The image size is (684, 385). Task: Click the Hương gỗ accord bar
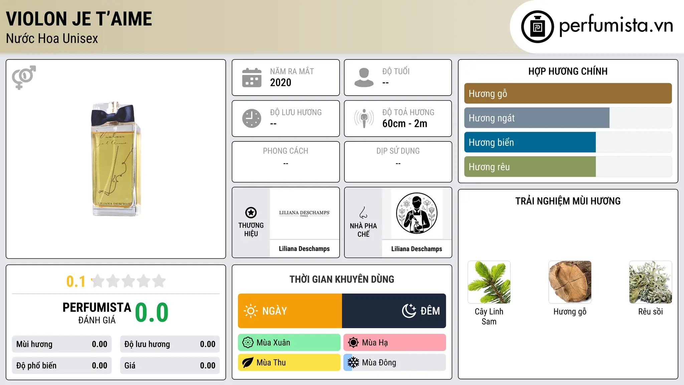pos(568,94)
